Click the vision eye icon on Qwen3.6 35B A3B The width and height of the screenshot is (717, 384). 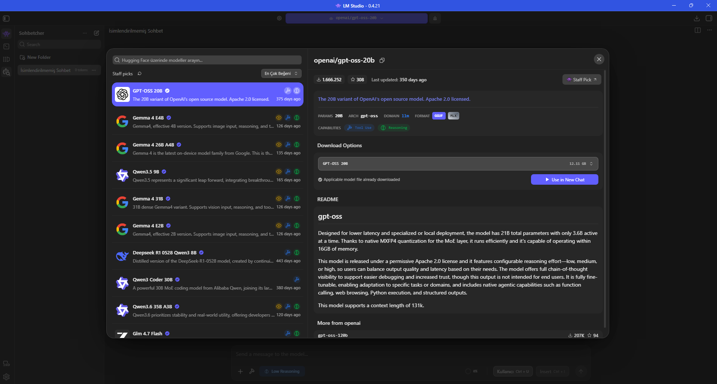[x=279, y=306]
